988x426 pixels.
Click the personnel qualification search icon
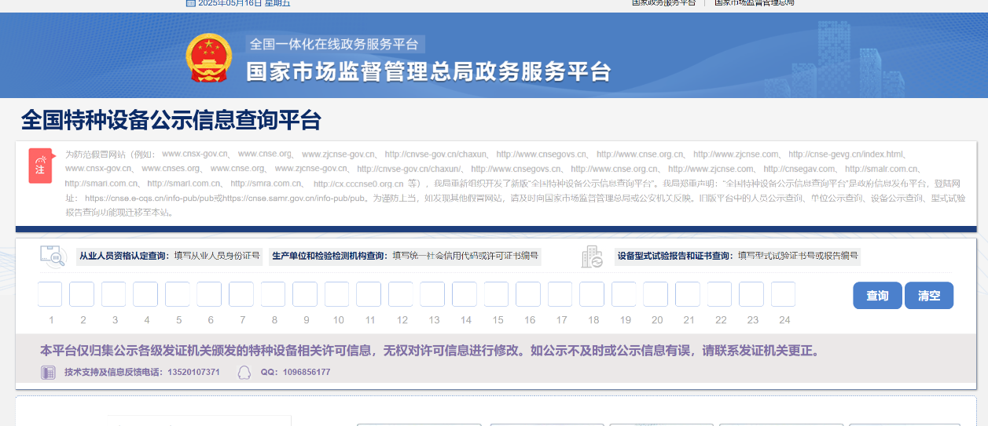click(x=53, y=256)
